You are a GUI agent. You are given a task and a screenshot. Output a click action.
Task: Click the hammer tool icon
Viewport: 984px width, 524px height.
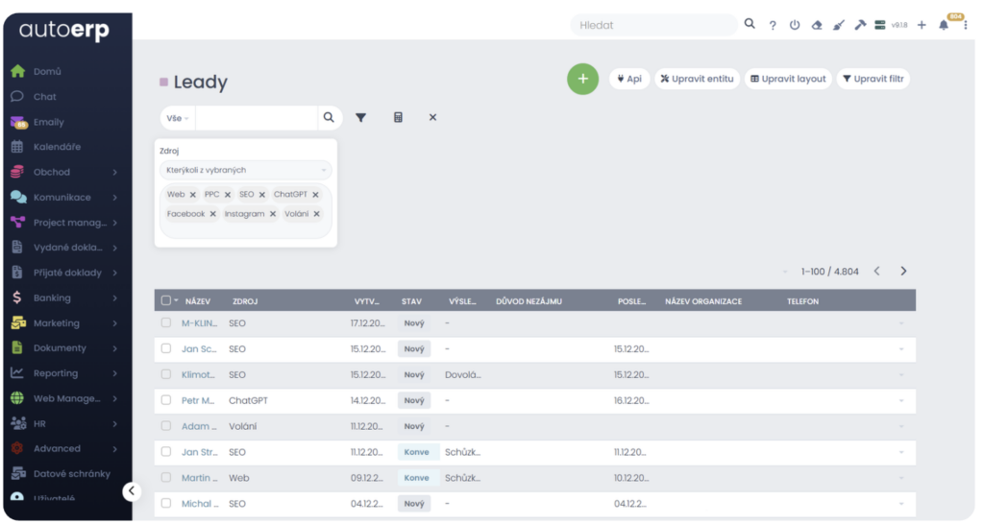859,25
